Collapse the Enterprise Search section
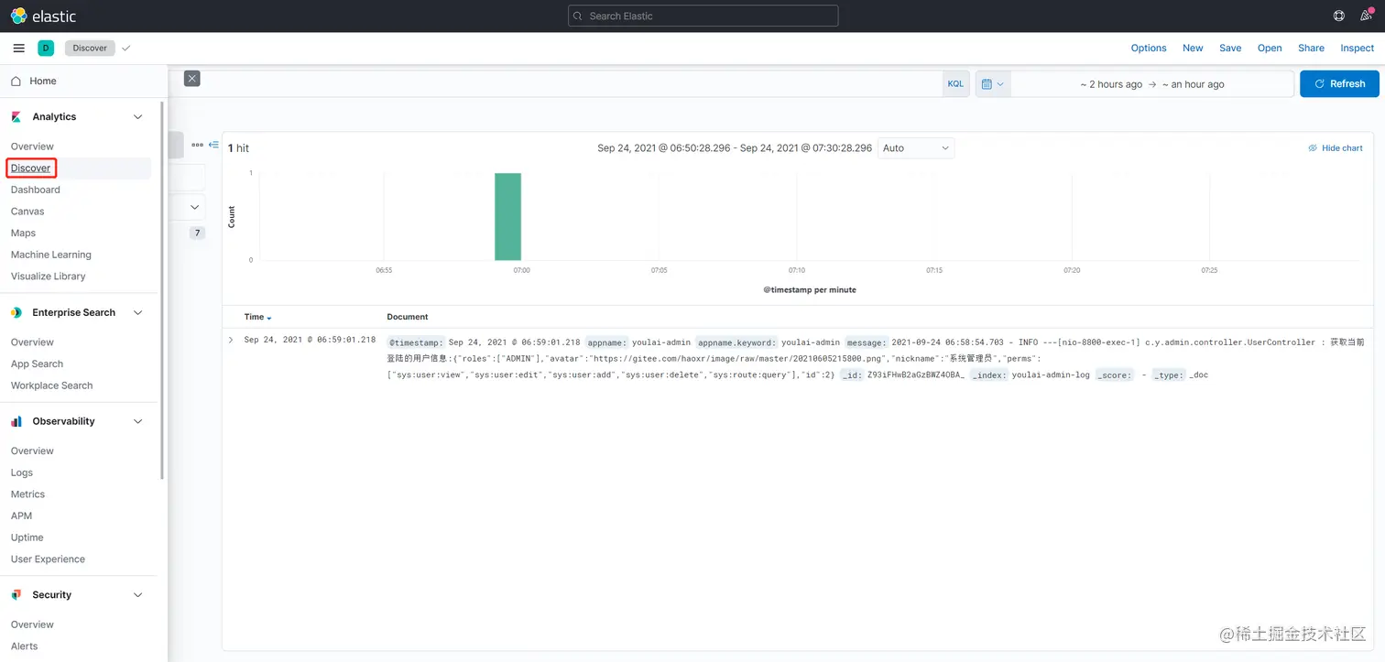This screenshot has height=662, width=1385. 138,312
